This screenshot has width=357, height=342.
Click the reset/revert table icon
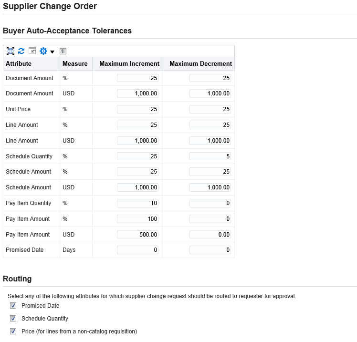pyautogui.click(x=32, y=51)
